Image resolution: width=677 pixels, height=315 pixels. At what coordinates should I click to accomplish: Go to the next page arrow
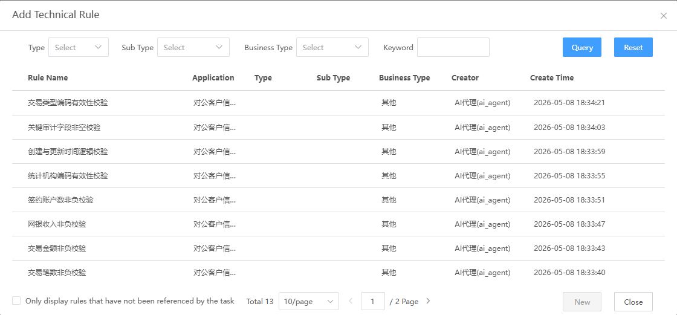(429, 301)
